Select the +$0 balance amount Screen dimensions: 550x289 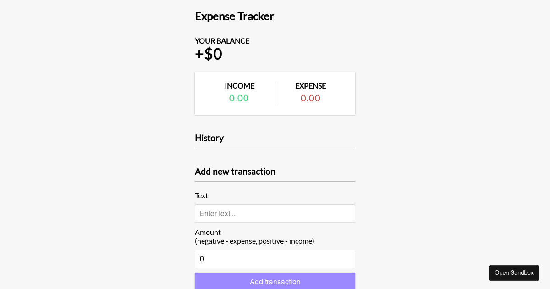tap(208, 54)
